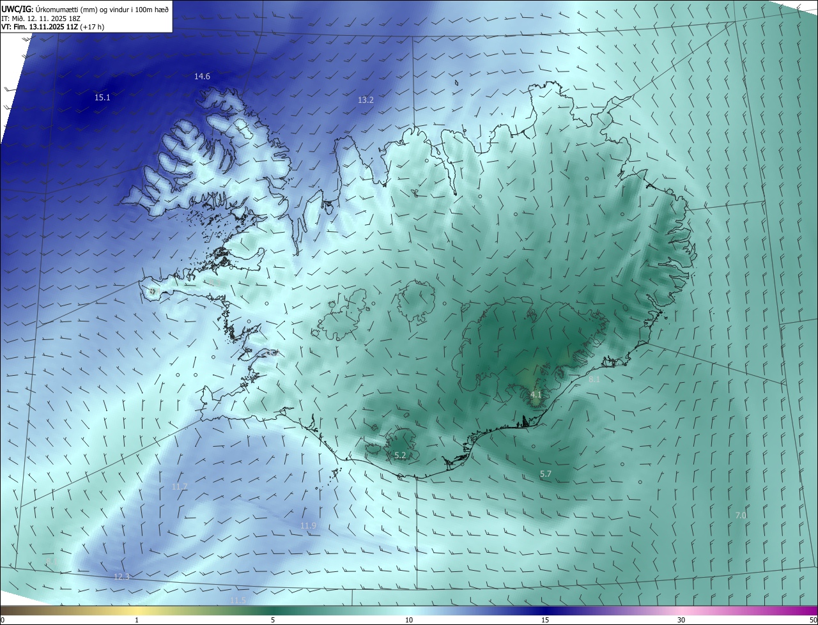Click the map title 'Úrkomumætti (mm) og vindur í 100m hæð'
The width and height of the screenshot is (818, 625).
[102, 9]
